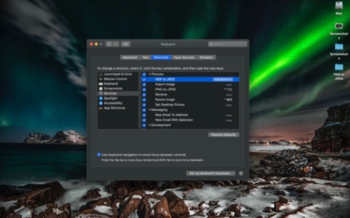Select the Screenshots blue folder on desktop
The height and width of the screenshot is (218, 350).
click(339, 47)
